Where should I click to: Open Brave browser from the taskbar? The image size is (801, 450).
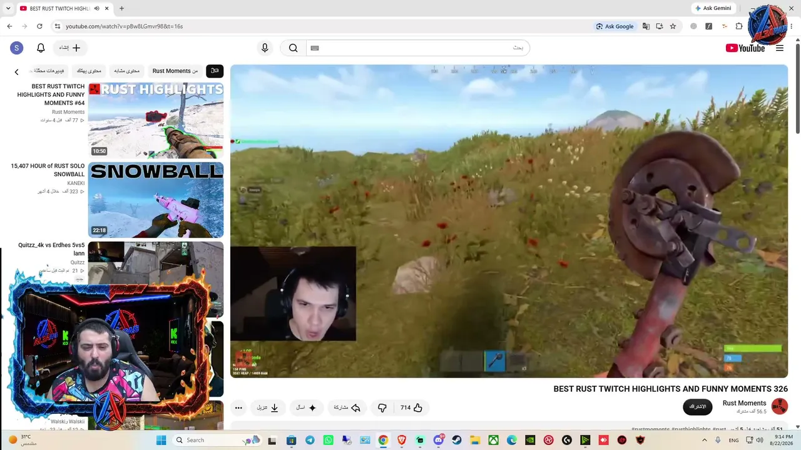[402, 440]
